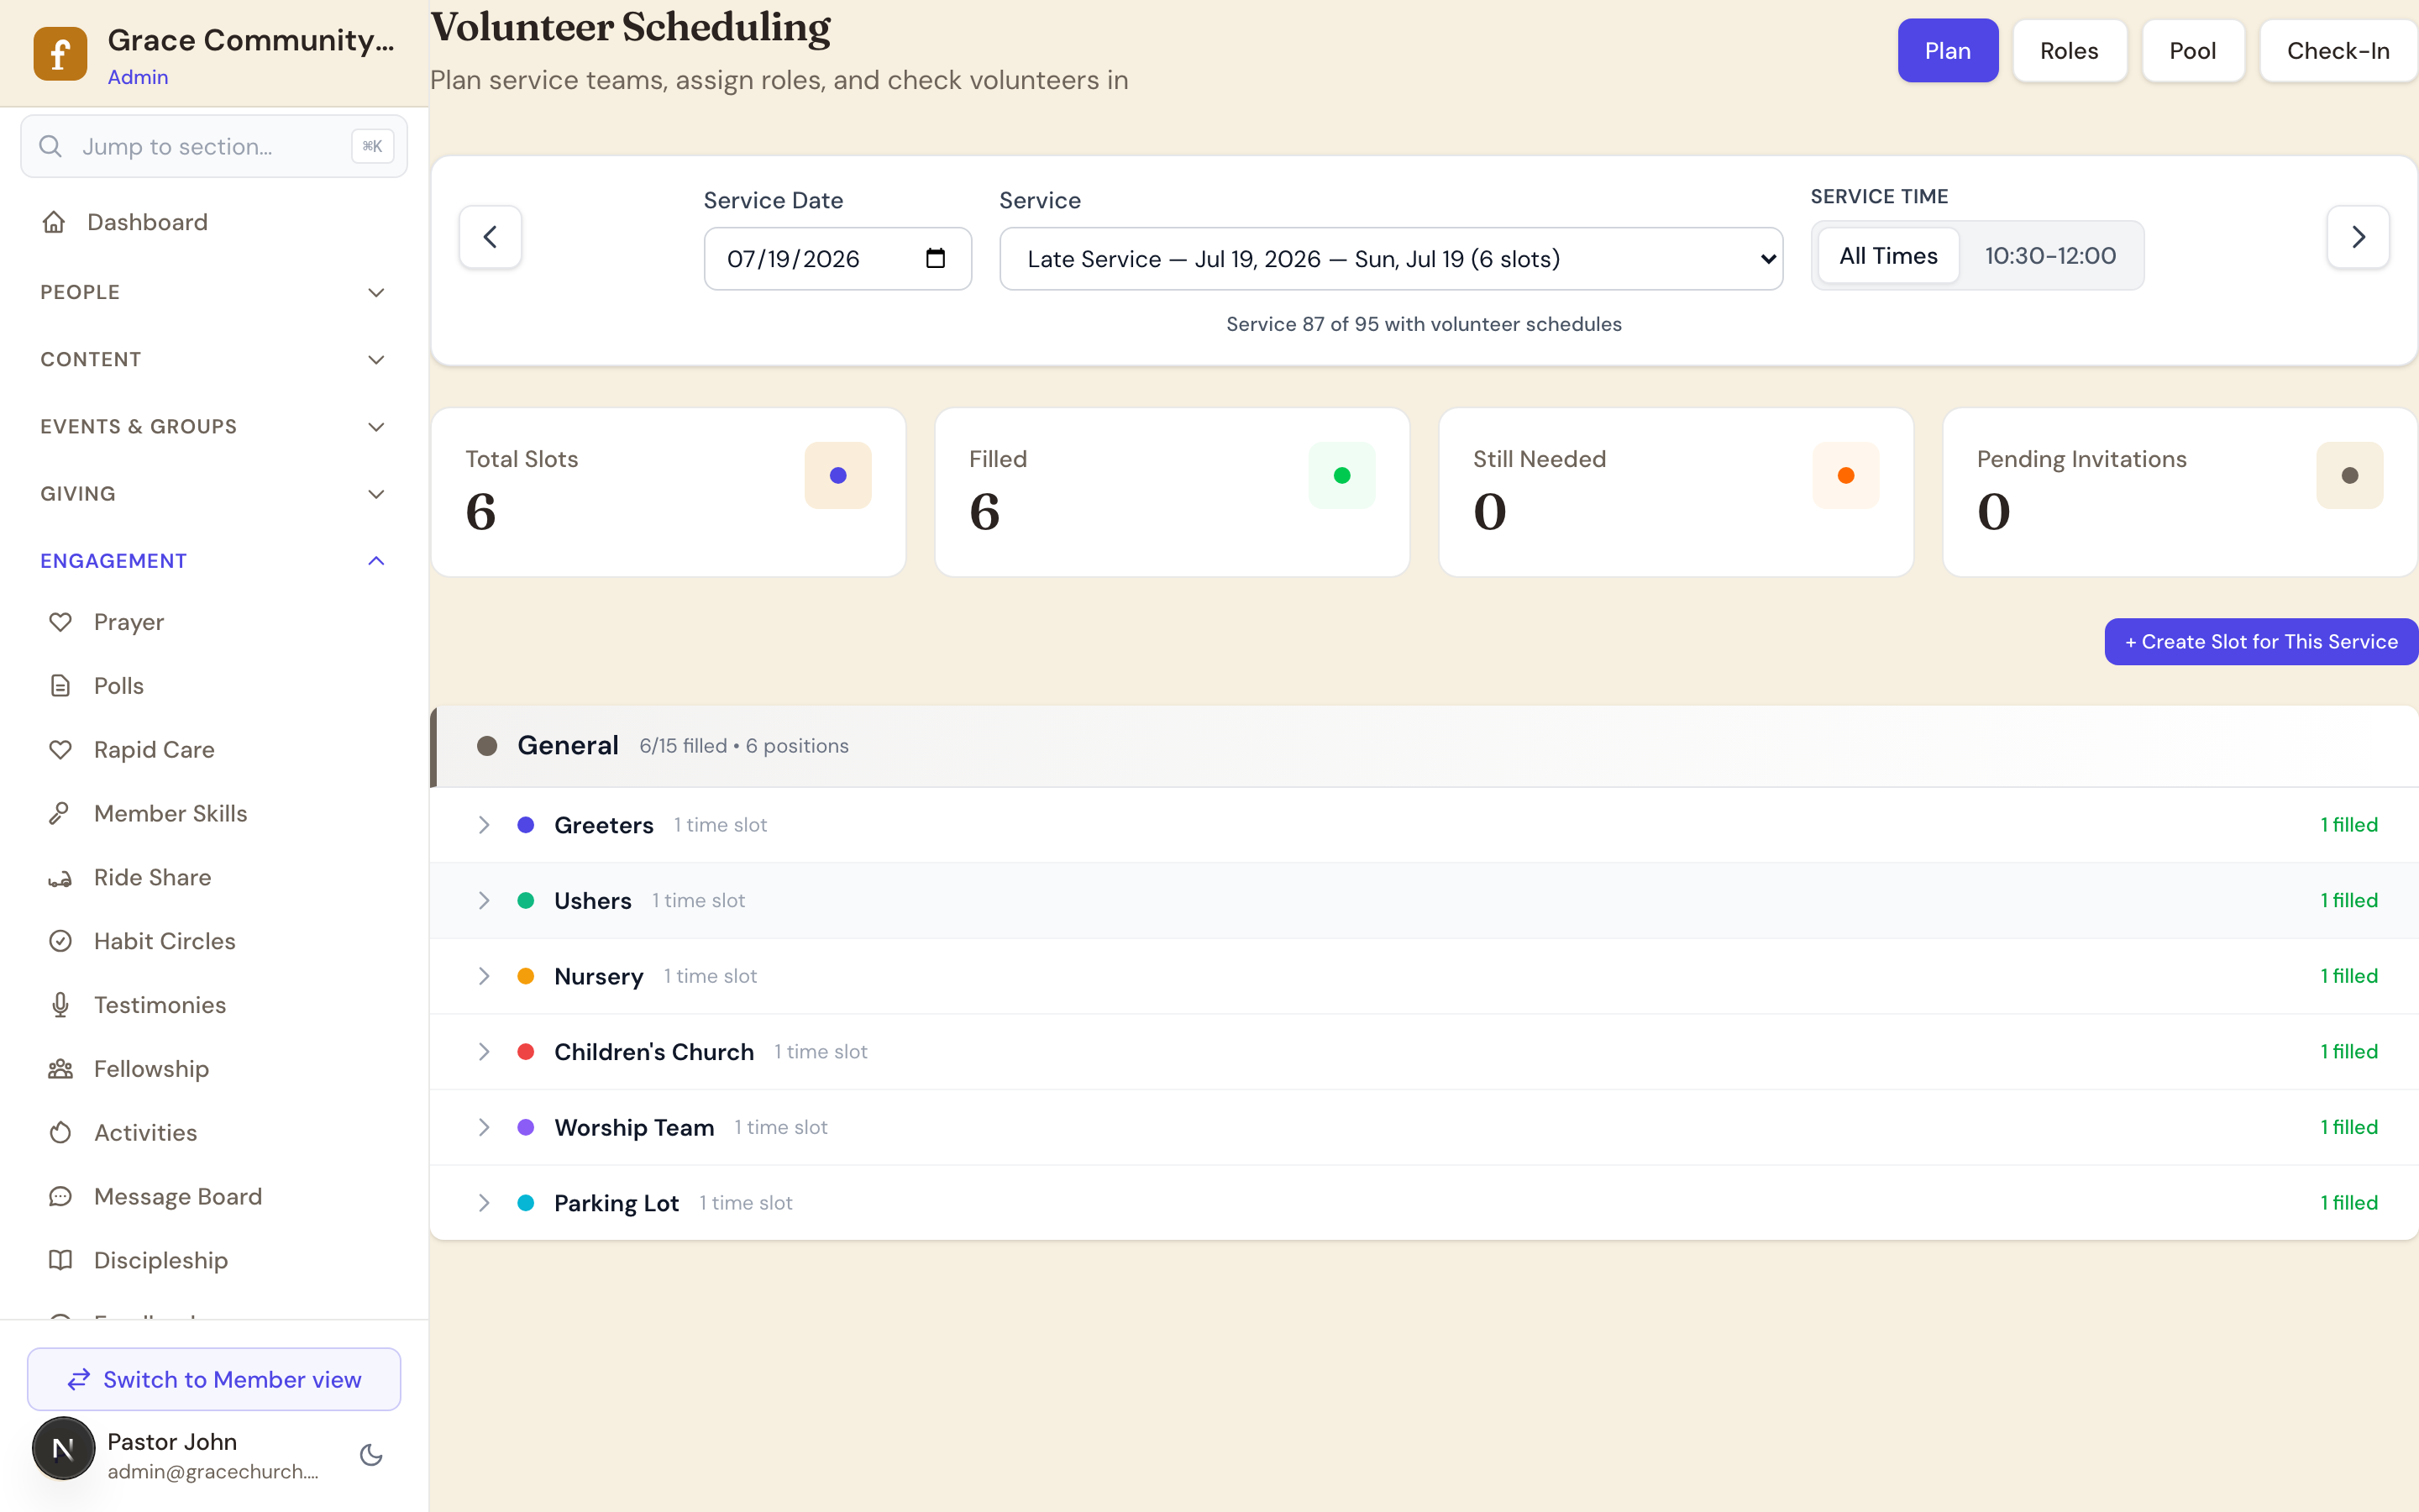Open the Testimonies menu item

213,1005
